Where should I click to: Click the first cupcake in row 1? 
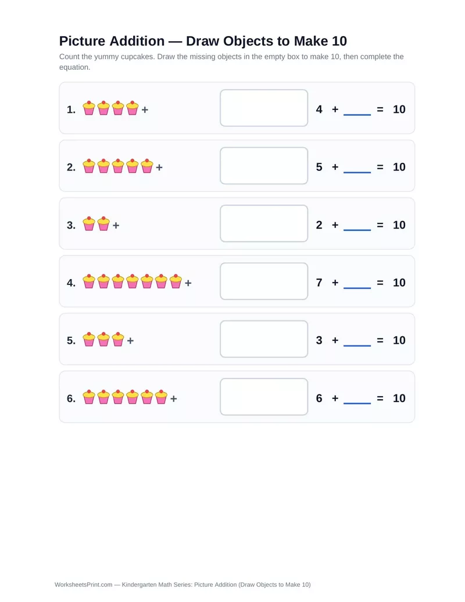pyautogui.click(x=89, y=108)
